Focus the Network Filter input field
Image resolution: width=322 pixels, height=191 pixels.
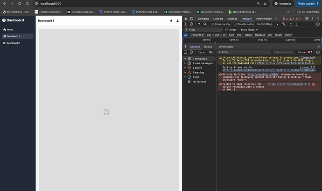203,30
